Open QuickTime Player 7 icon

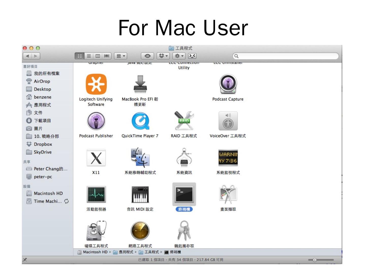pyautogui.click(x=140, y=121)
